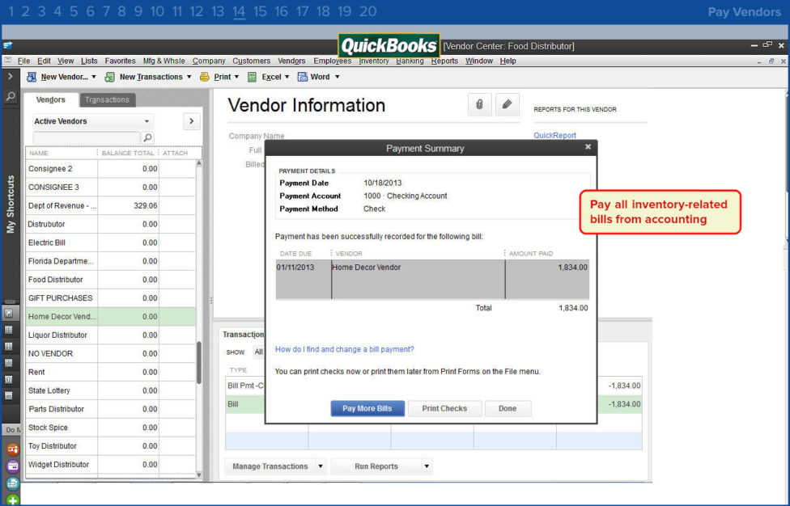Open the Vendors menu in the menu bar

tap(291, 61)
